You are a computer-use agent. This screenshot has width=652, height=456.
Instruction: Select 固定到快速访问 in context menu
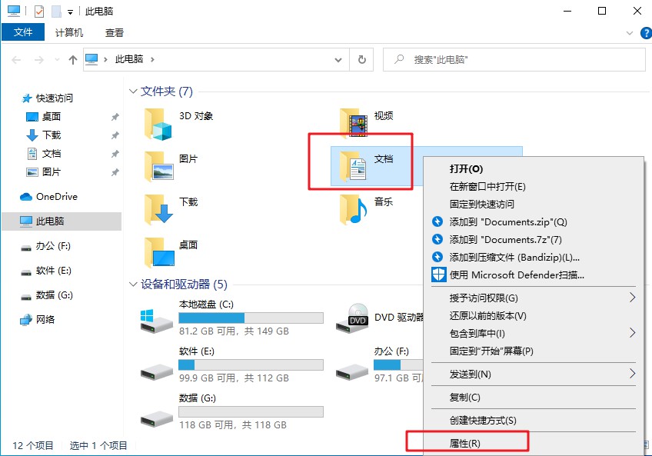[x=482, y=204]
